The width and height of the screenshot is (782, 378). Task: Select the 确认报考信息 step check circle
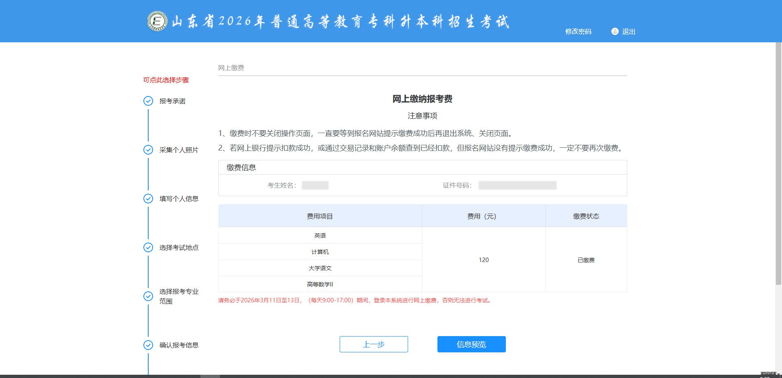[148, 345]
